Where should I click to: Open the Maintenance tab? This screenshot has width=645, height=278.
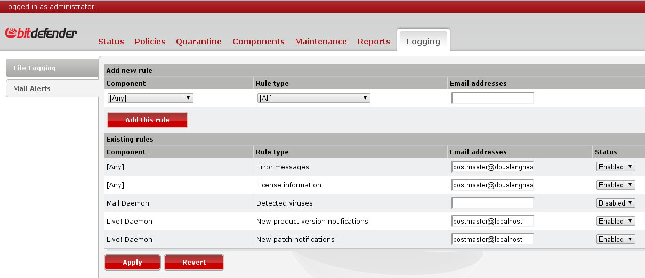(321, 42)
